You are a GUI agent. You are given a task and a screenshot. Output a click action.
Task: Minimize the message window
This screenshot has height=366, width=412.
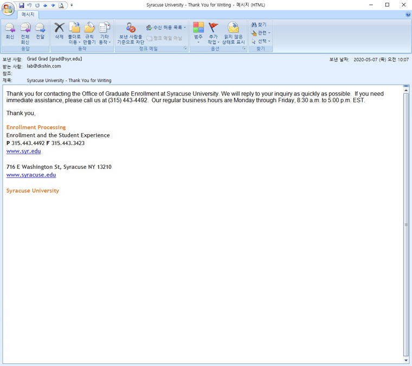371,5
